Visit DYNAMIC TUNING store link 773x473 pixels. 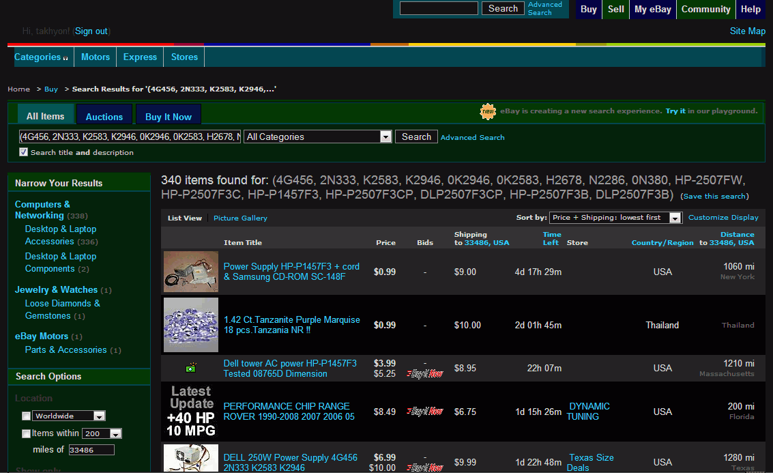click(x=588, y=412)
